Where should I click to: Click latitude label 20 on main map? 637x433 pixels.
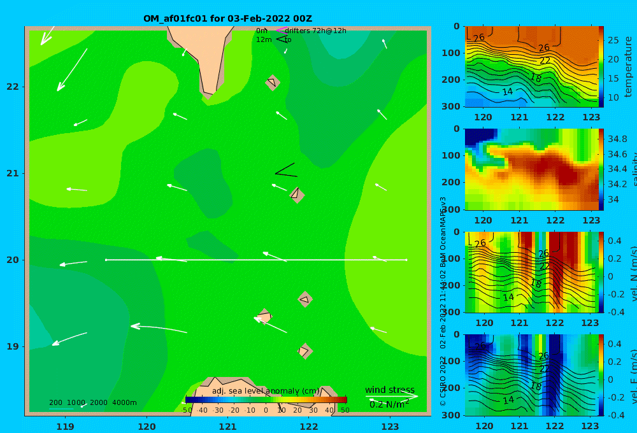tap(13, 260)
